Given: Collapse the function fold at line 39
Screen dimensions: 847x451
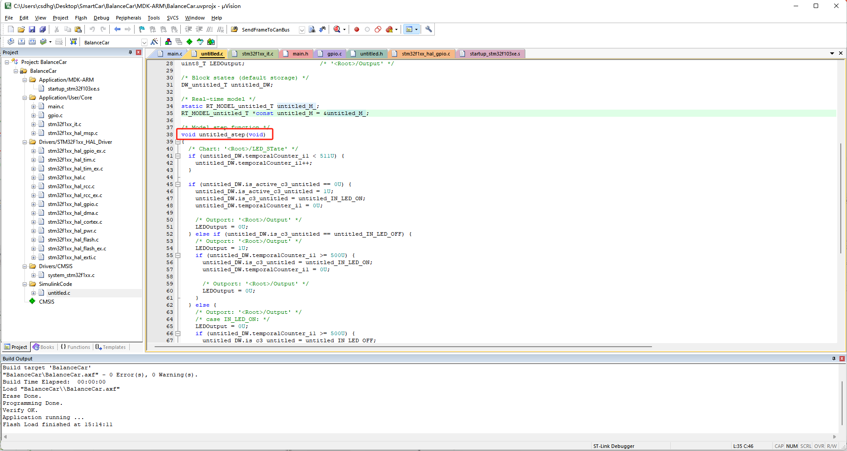Looking at the screenshot, I should pyautogui.click(x=178, y=142).
